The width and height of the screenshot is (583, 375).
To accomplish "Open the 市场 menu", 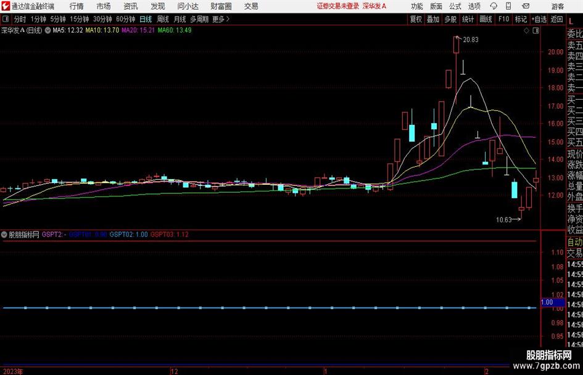I will 104,6.
